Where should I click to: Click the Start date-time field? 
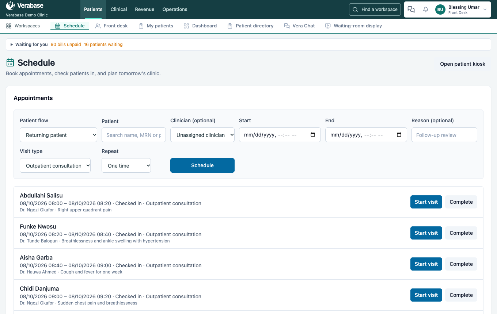coord(280,135)
